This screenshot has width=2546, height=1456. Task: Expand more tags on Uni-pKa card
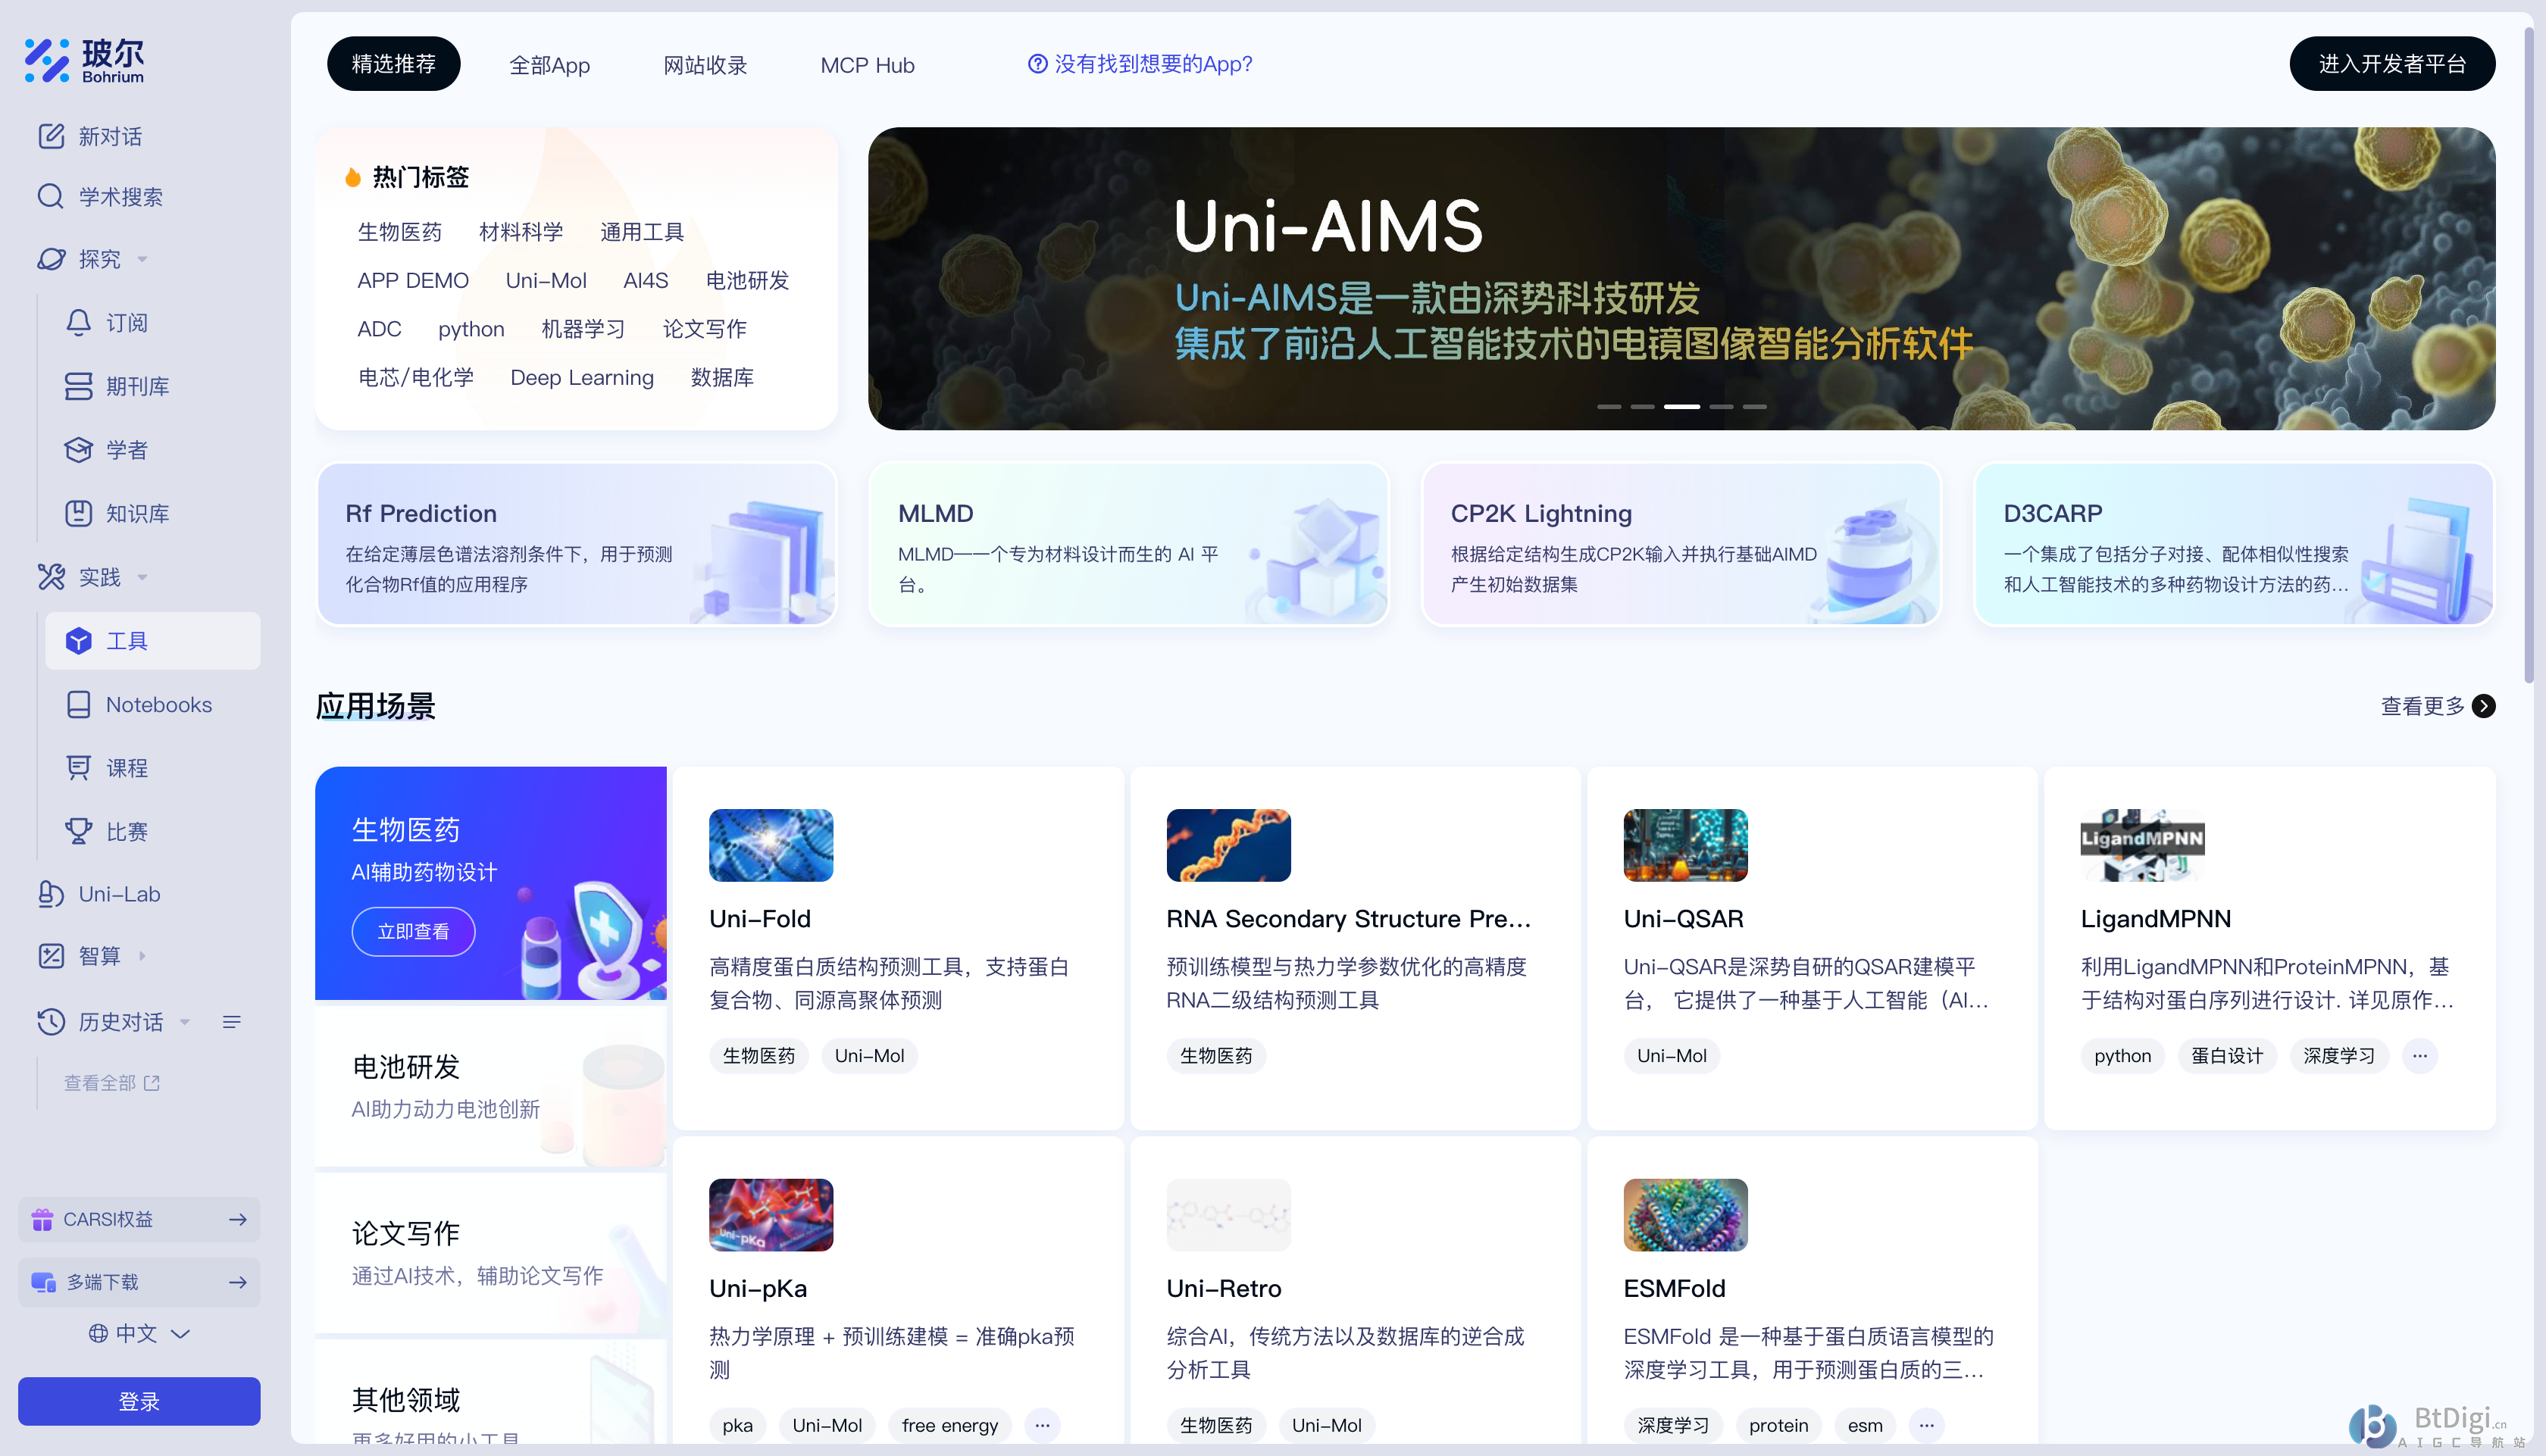[1043, 1425]
